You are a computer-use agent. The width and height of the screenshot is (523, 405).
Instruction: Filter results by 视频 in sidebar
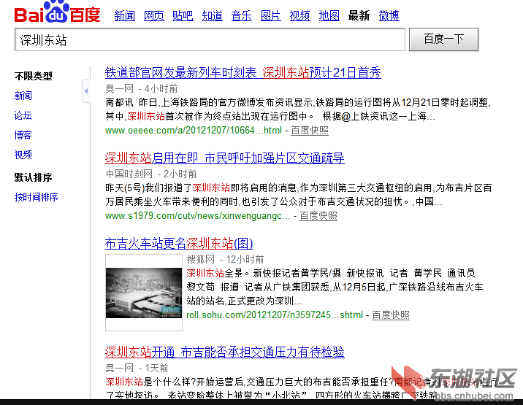[23, 155]
